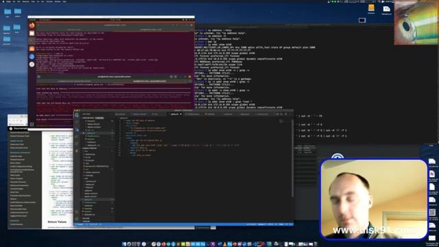
Task: Open the Accounts icon in VS Code activity bar
Action: 77,212
